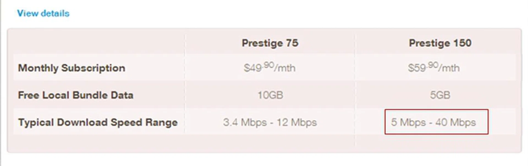Open the View details link
This screenshot has width=528, height=166.
[43, 13]
